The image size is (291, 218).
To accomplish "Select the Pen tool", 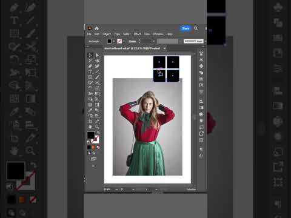I will (90, 66).
